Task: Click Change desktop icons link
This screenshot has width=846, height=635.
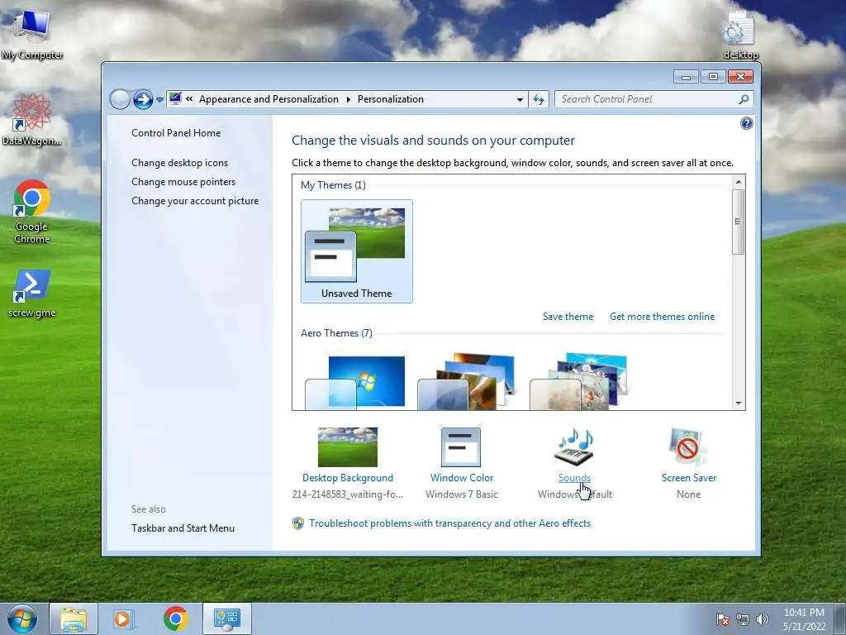Action: pyautogui.click(x=179, y=163)
